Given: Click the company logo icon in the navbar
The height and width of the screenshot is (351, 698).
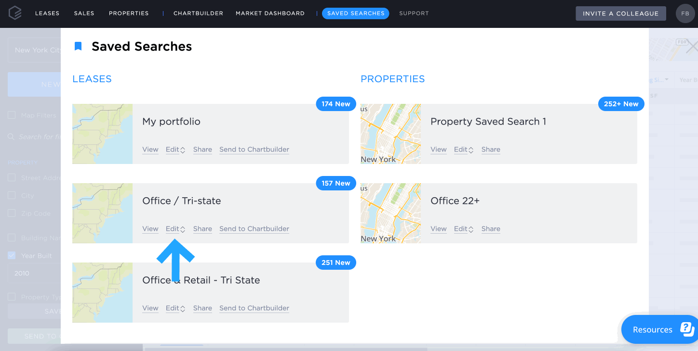Looking at the screenshot, I should (x=15, y=13).
